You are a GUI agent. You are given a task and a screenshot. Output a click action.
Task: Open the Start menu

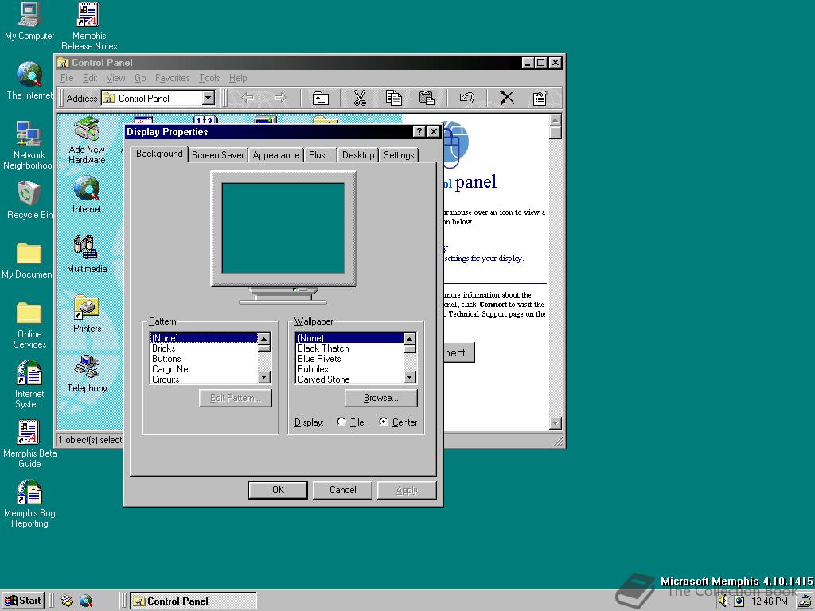pyautogui.click(x=23, y=601)
